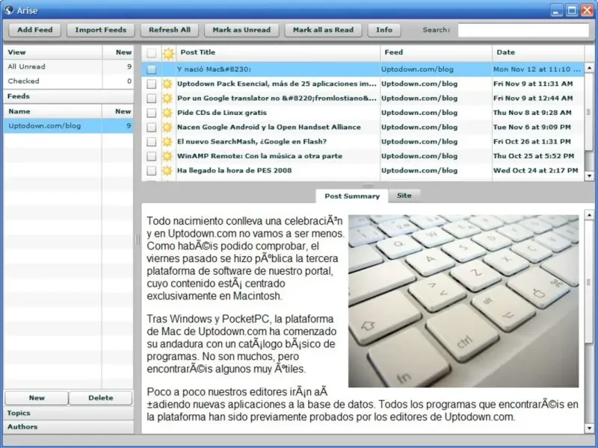Click the Name column header in Feeds

[52, 111]
